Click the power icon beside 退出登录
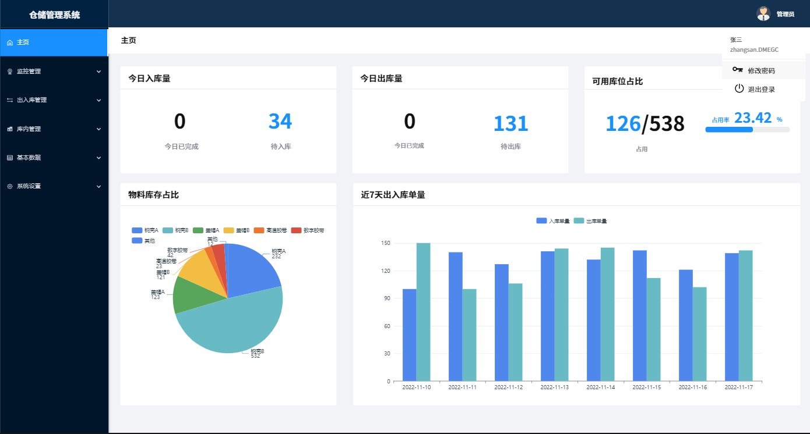The height and width of the screenshot is (434, 810). pyautogui.click(x=739, y=89)
